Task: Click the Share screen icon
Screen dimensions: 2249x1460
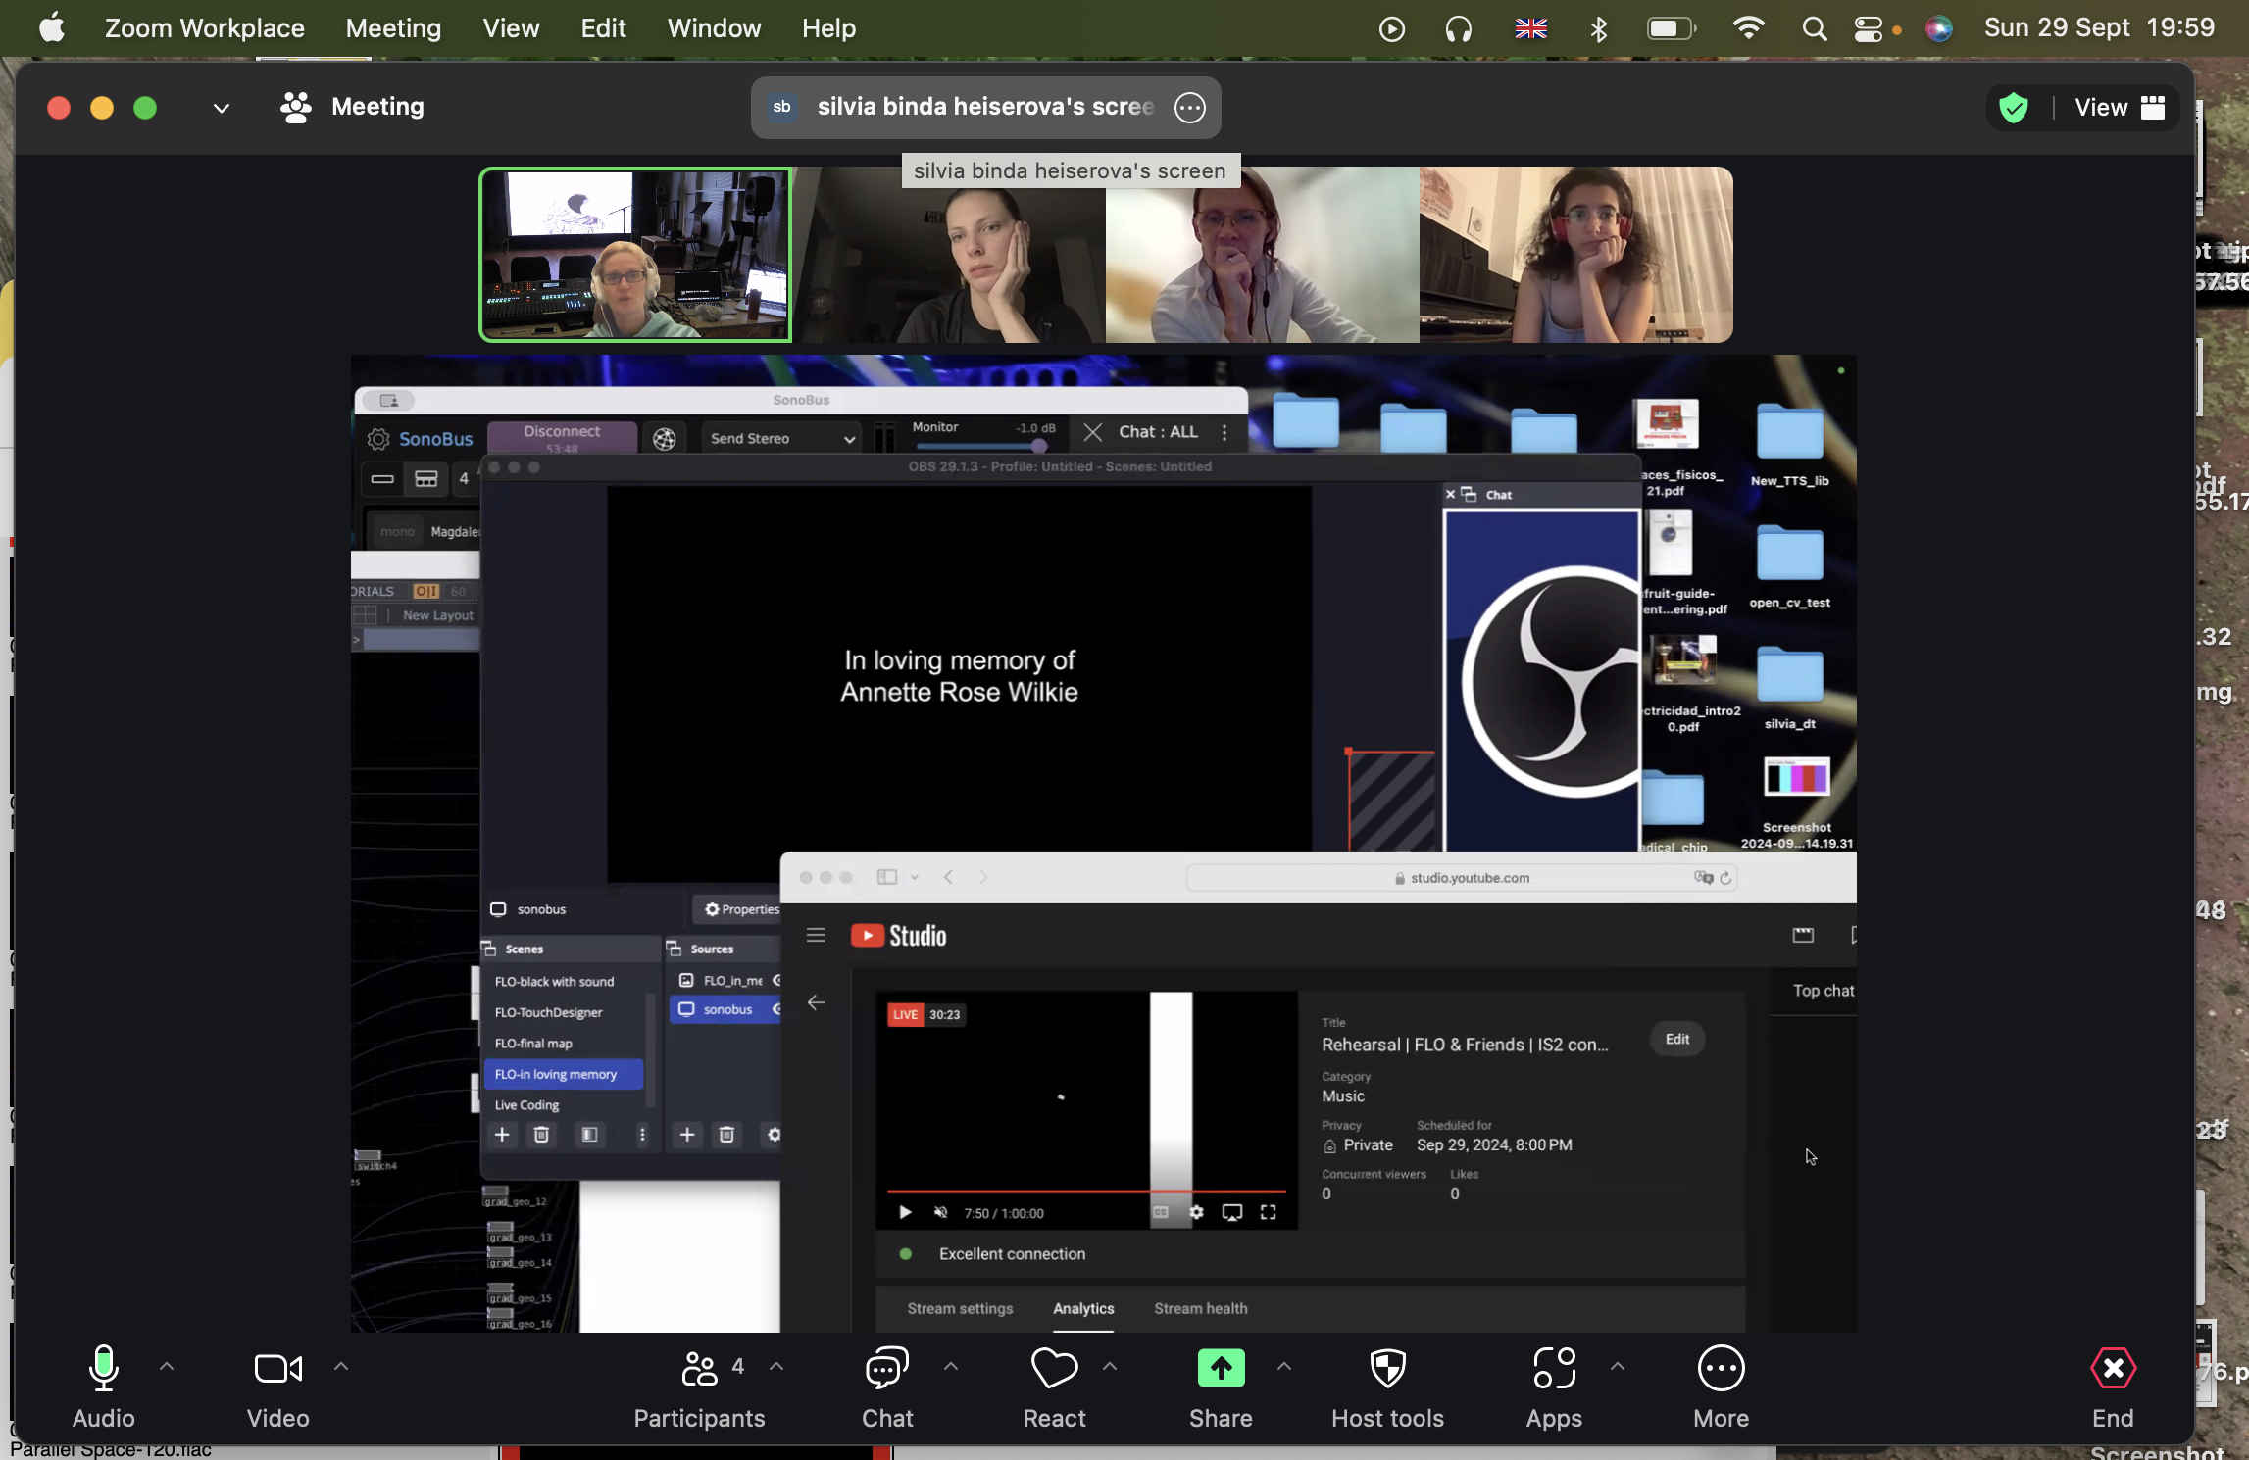Action: 1221,1369
